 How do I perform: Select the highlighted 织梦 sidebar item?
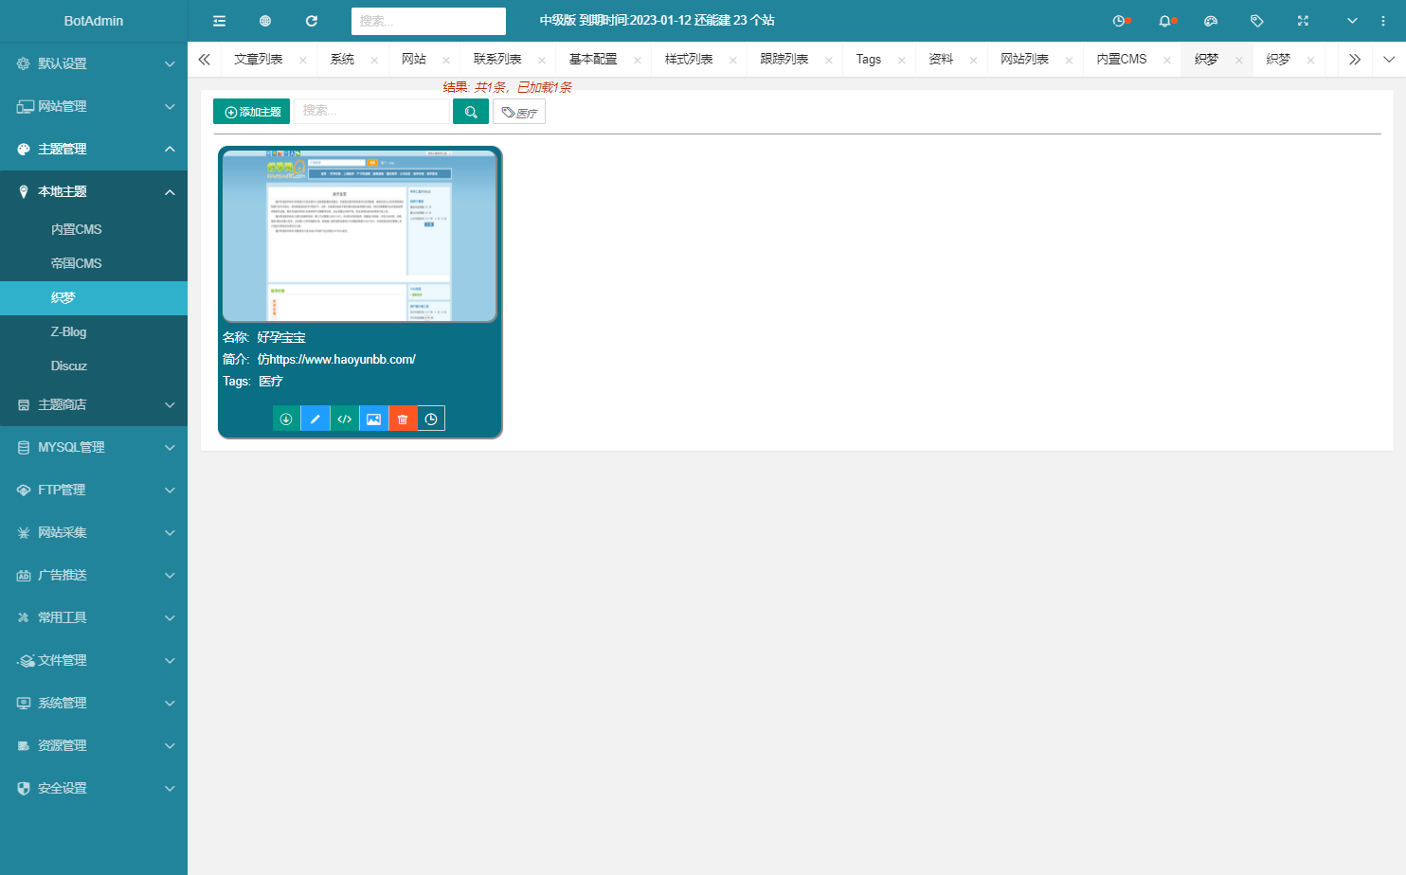(x=94, y=297)
